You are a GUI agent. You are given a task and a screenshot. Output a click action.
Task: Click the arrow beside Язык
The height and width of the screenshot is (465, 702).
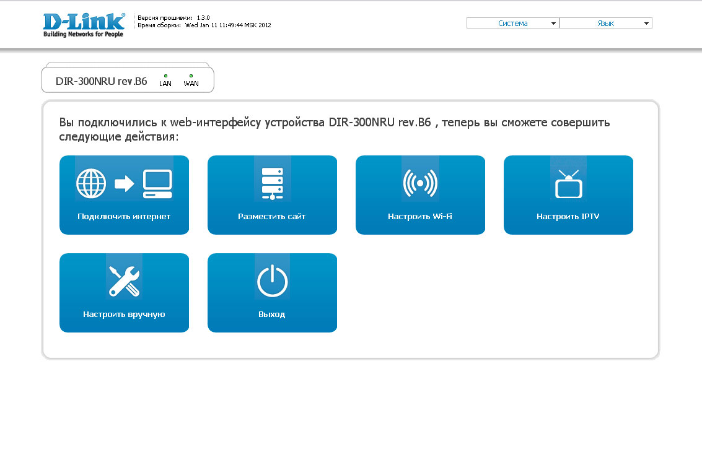(646, 24)
